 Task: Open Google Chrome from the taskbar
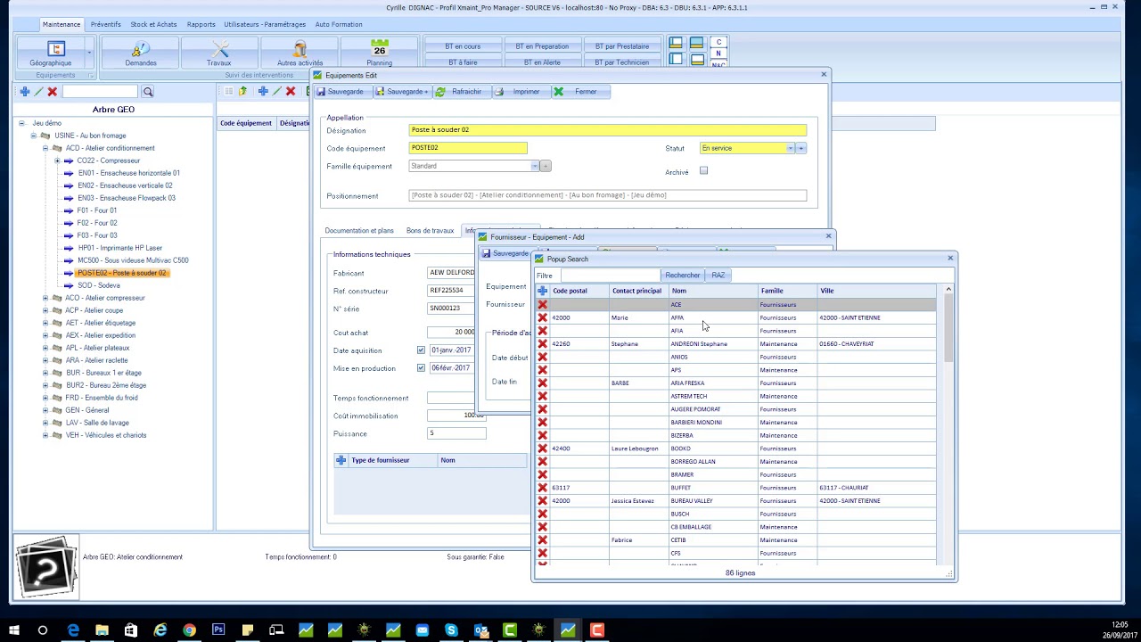tap(189, 630)
